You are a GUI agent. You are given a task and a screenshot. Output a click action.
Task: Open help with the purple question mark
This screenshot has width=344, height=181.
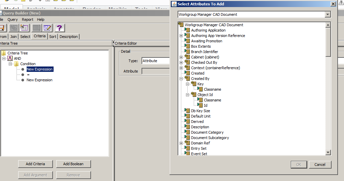click(59, 28)
